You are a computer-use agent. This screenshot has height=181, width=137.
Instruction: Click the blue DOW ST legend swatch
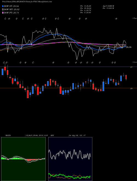(x=3, y=6)
